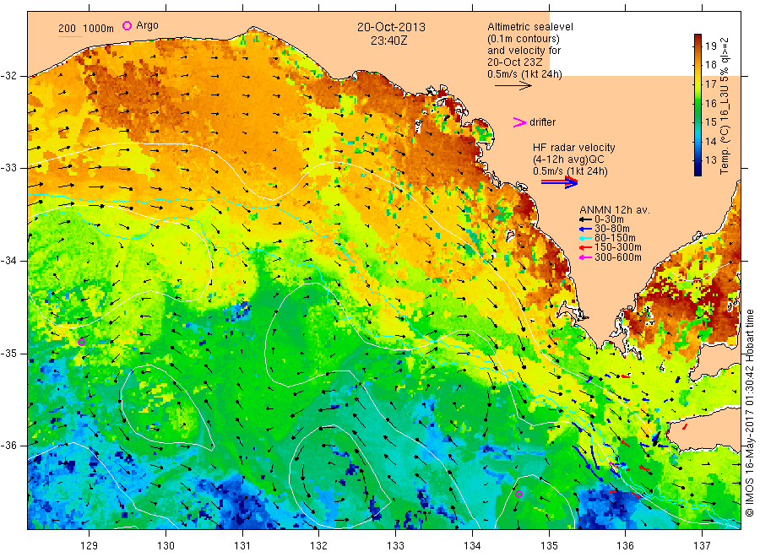Click the '150-300m' depth range label
760x557 pixels.
click(618, 247)
